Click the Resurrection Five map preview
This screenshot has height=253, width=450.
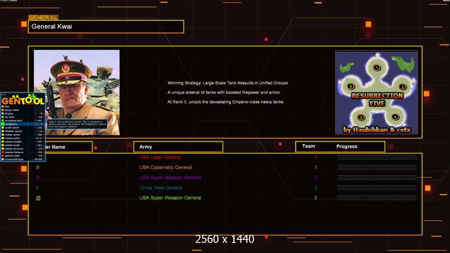click(377, 92)
